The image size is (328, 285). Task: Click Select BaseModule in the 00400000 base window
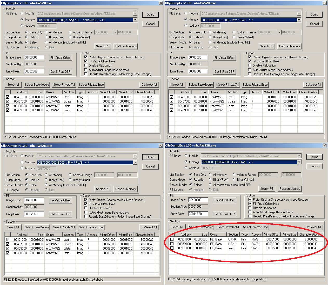point(37,85)
